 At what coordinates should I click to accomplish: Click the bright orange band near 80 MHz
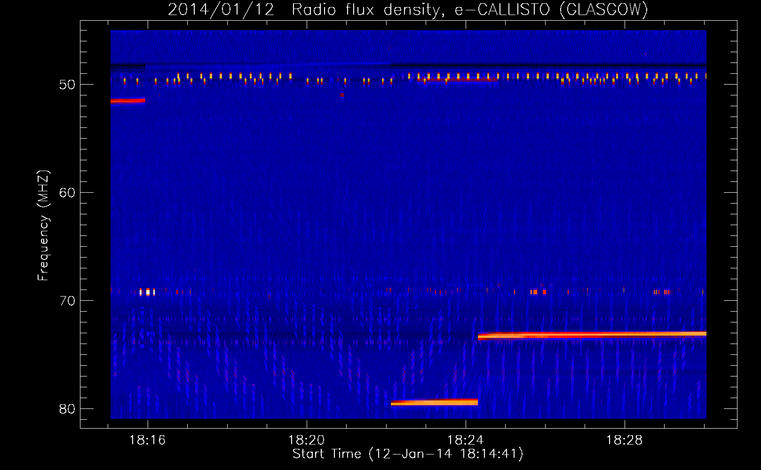(x=434, y=402)
